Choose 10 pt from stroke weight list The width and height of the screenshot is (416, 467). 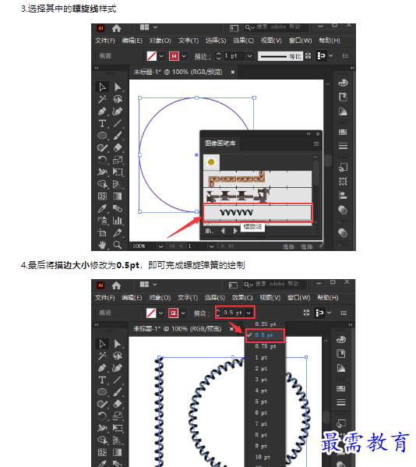[265, 457]
